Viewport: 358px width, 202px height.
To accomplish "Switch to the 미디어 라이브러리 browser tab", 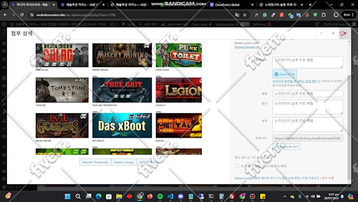I will [33, 5].
